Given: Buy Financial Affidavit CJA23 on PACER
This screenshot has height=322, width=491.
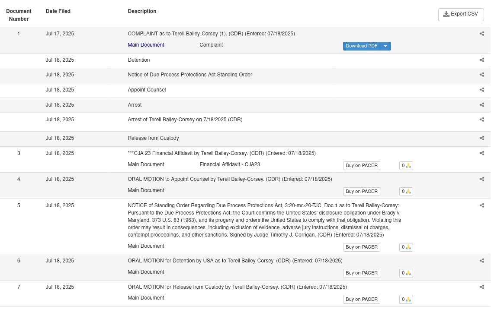Looking at the screenshot, I should (x=361, y=165).
